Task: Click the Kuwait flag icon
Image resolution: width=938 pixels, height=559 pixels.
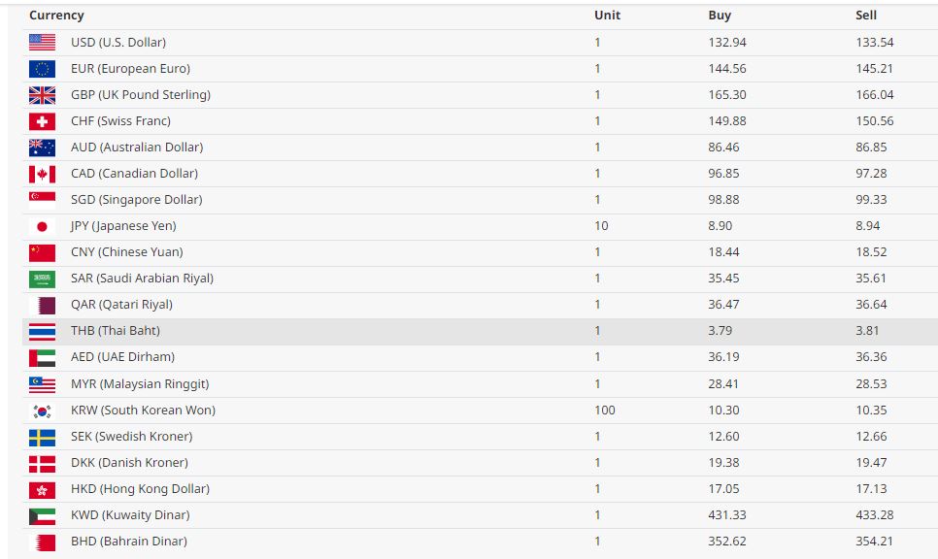Action: (x=42, y=515)
